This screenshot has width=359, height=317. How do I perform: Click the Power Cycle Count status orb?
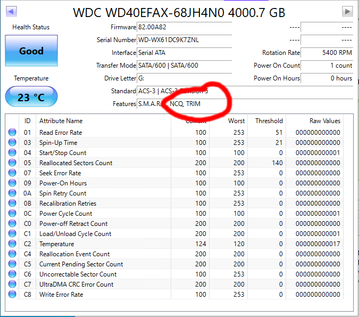(x=12, y=213)
